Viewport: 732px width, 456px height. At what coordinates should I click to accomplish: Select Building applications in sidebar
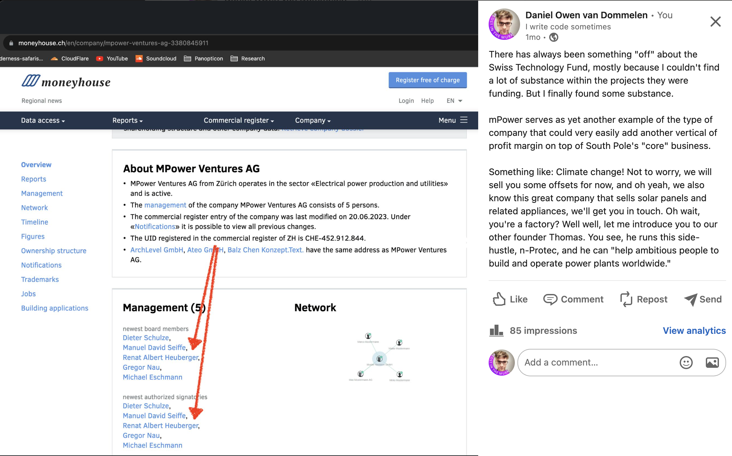tap(55, 308)
